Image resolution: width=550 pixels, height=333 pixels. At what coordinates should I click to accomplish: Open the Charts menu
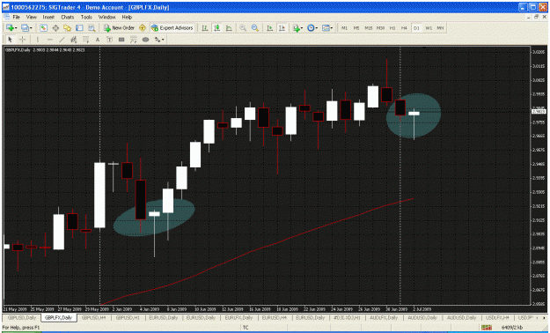click(x=68, y=17)
